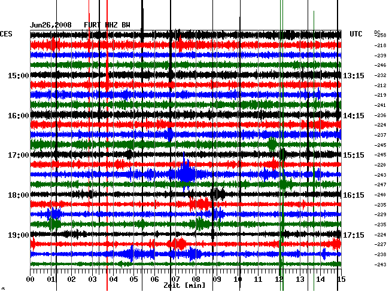Click the 15:00 local time label
Screen dimensions: 389x295
19,75
